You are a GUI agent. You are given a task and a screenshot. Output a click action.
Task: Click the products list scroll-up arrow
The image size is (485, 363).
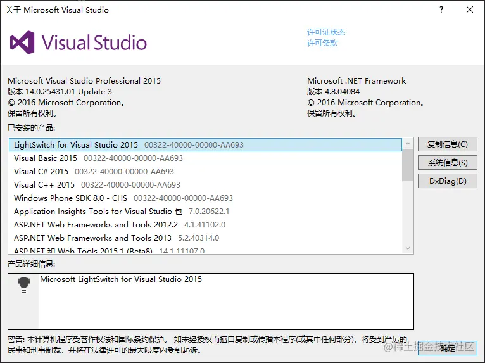tap(408, 143)
